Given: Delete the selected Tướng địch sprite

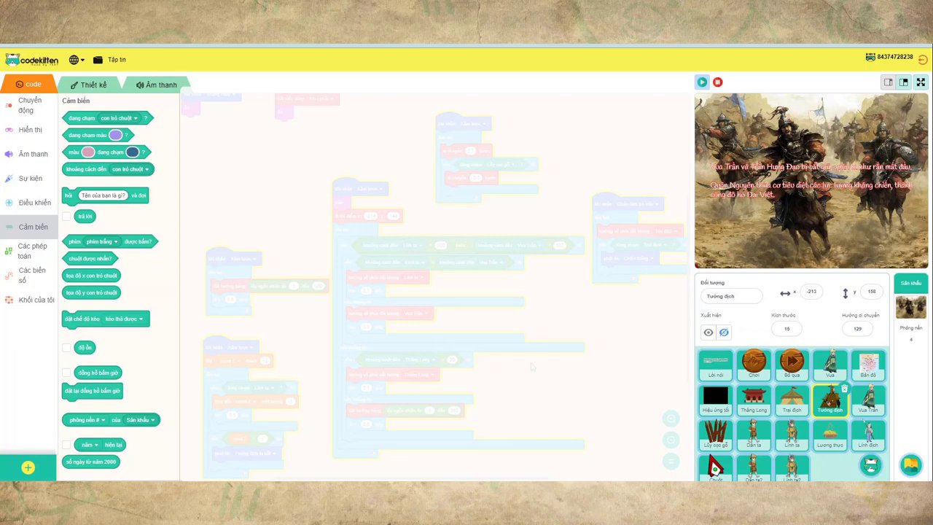Looking at the screenshot, I should pos(844,389).
